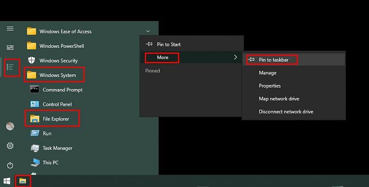Click the Windows Ease of Access folder icon
Viewport: 369px width, 187px height.
(31, 31)
